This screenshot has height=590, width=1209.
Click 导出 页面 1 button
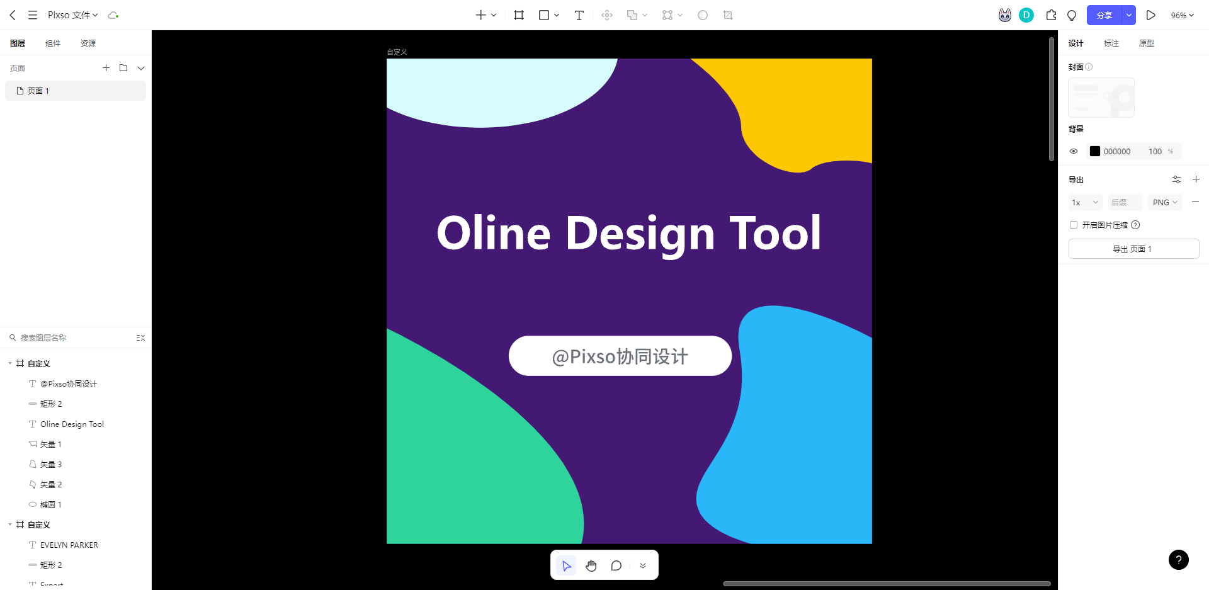[x=1133, y=249]
